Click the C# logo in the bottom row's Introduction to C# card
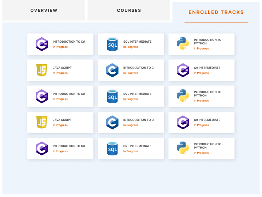Image resolution: width=262 pixels, height=197 pixels. tap(42, 148)
